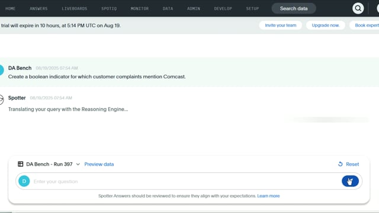
Task: Open the Preview data link
Action: [99, 164]
